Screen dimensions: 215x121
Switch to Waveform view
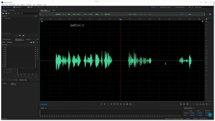click(7, 7)
